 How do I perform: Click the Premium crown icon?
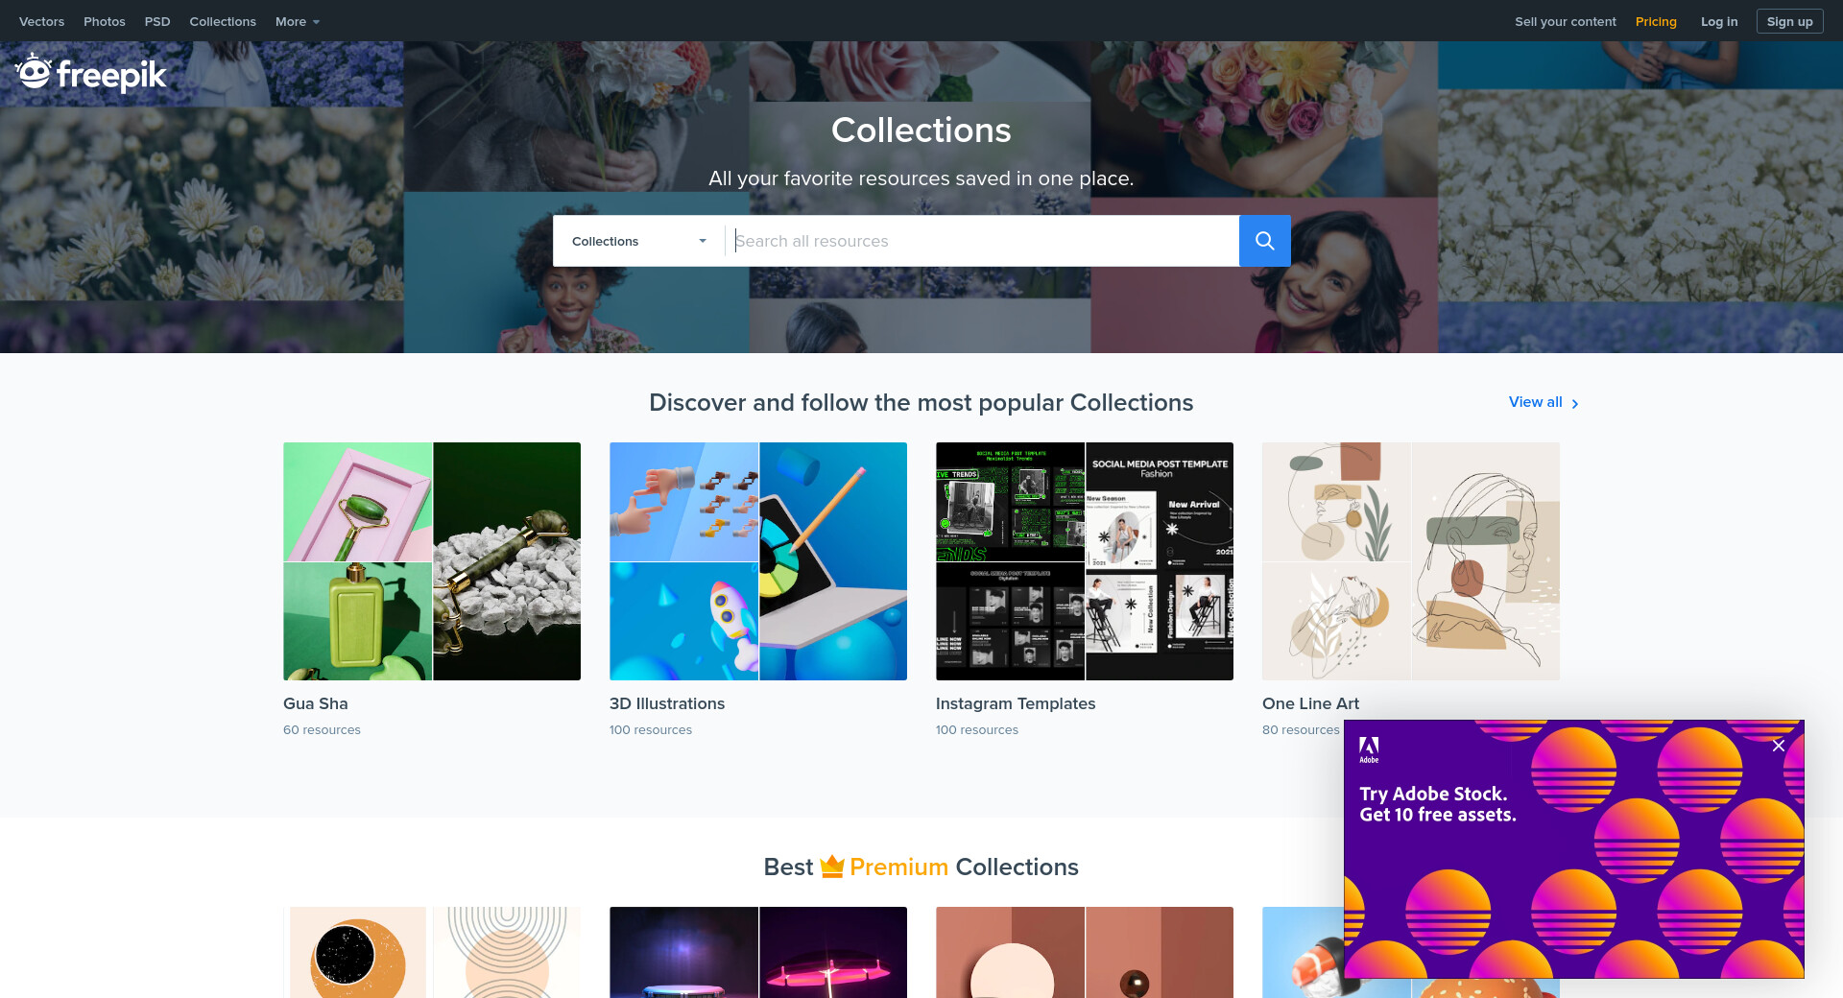pos(831,867)
